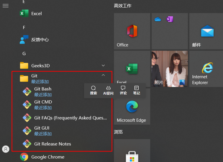The height and width of the screenshot is (162, 223).
Task: Click the OneNote icon in the tile
Action: coord(170,19)
